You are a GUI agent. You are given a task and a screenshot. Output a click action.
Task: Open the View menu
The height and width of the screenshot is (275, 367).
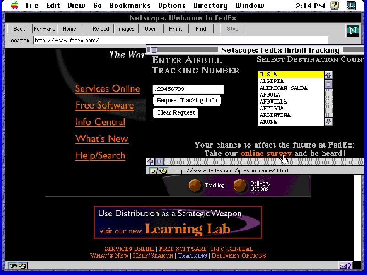[x=76, y=5]
